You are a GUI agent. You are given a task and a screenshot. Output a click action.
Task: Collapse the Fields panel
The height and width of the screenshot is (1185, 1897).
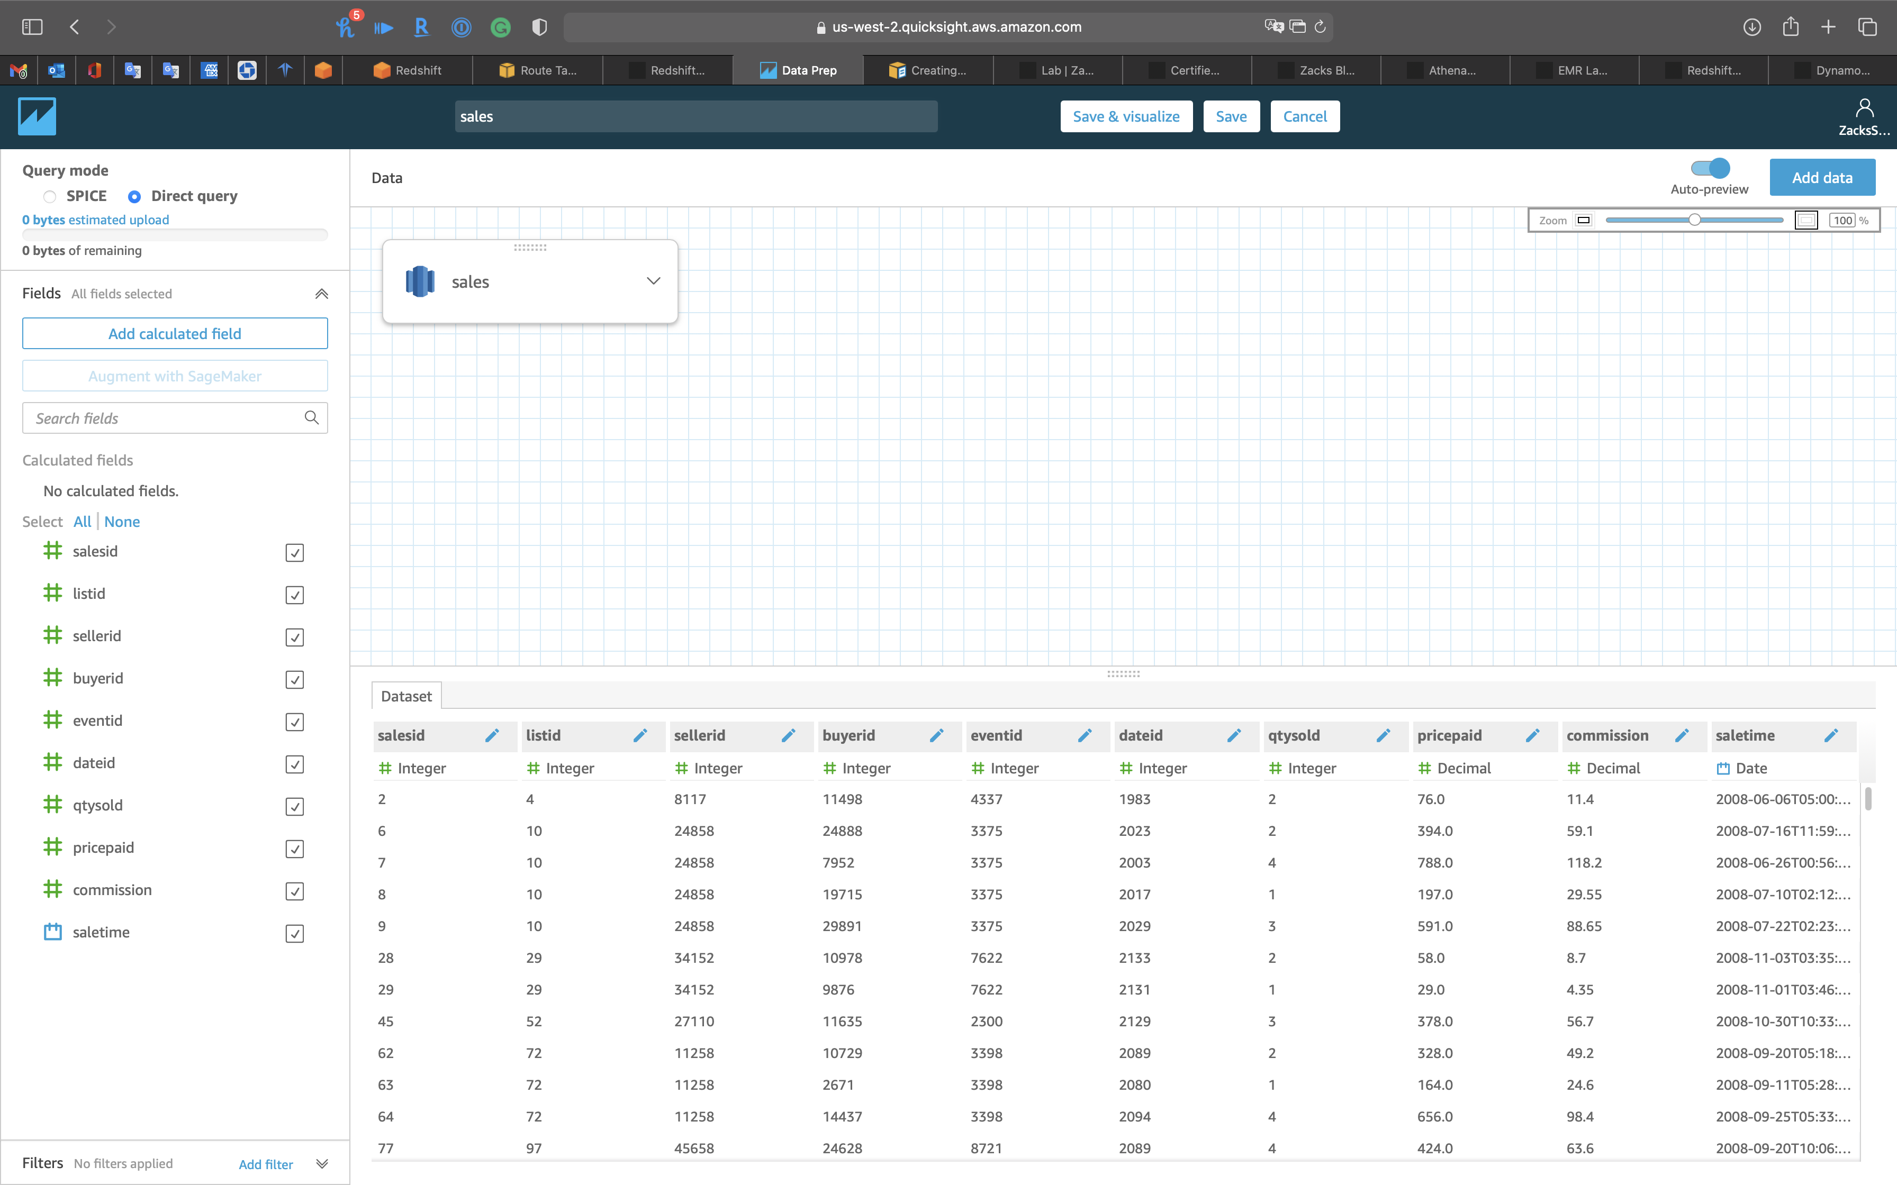(321, 294)
